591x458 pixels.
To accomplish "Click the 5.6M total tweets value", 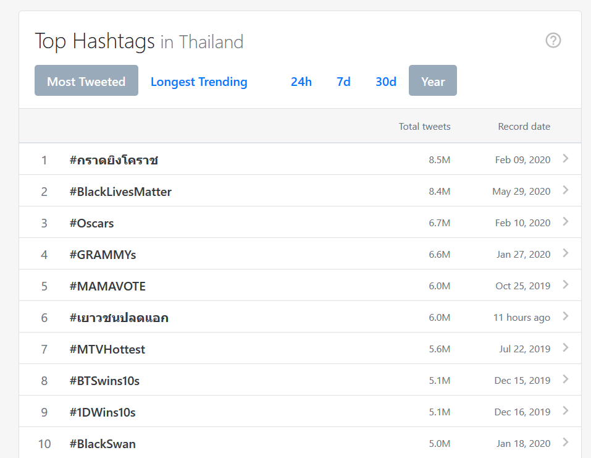I will [x=440, y=349].
